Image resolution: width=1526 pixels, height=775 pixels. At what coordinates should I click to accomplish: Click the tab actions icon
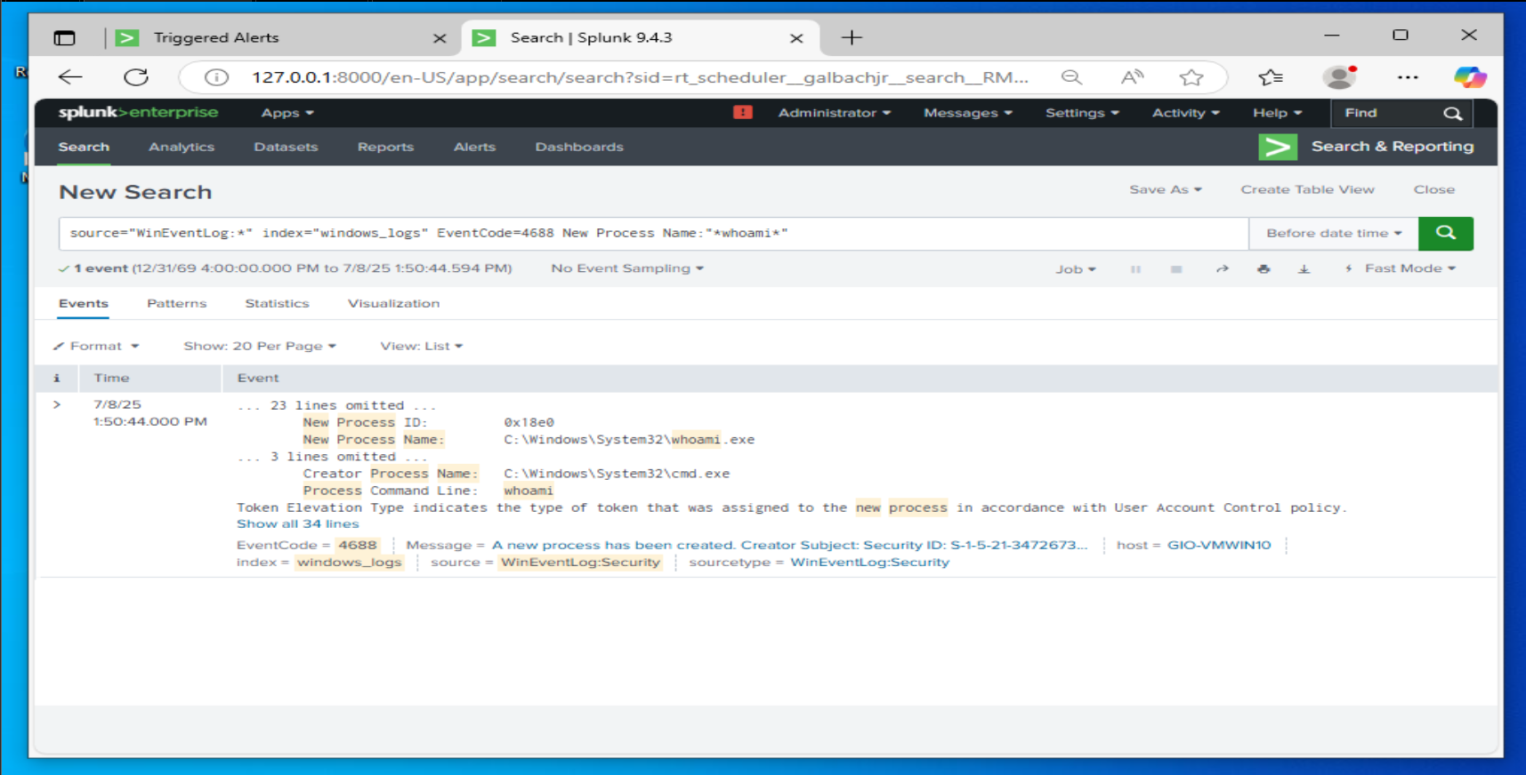(64, 37)
